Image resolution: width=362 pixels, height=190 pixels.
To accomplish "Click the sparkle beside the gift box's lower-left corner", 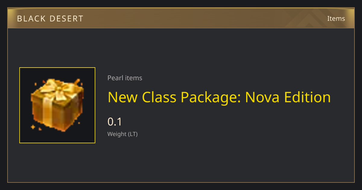I will (33, 127).
